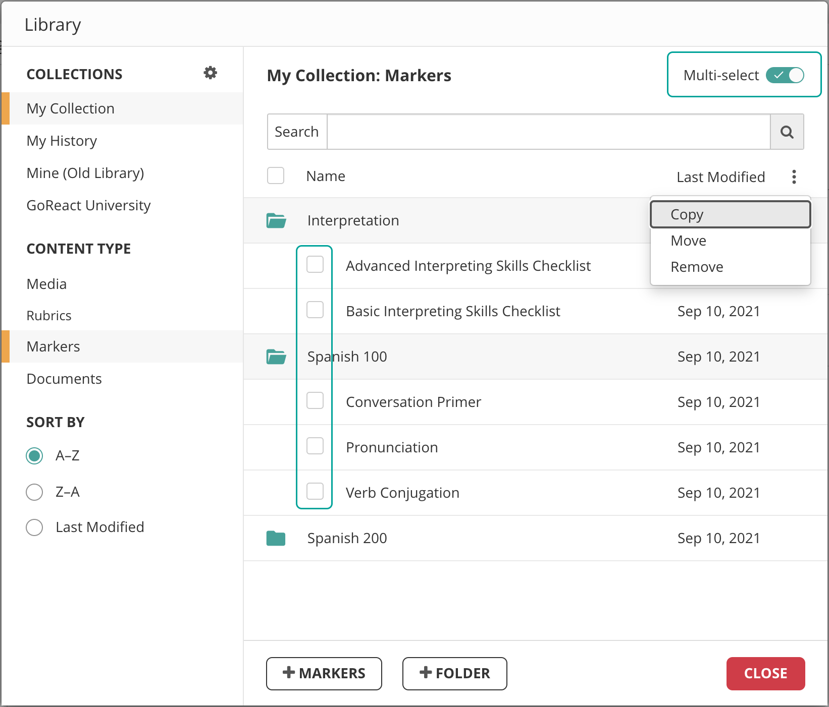This screenshot has height=707, width=829.
Task: Check Basic Interpreting Skills Checklist checkbox
Action: click(x=315, y=310)
